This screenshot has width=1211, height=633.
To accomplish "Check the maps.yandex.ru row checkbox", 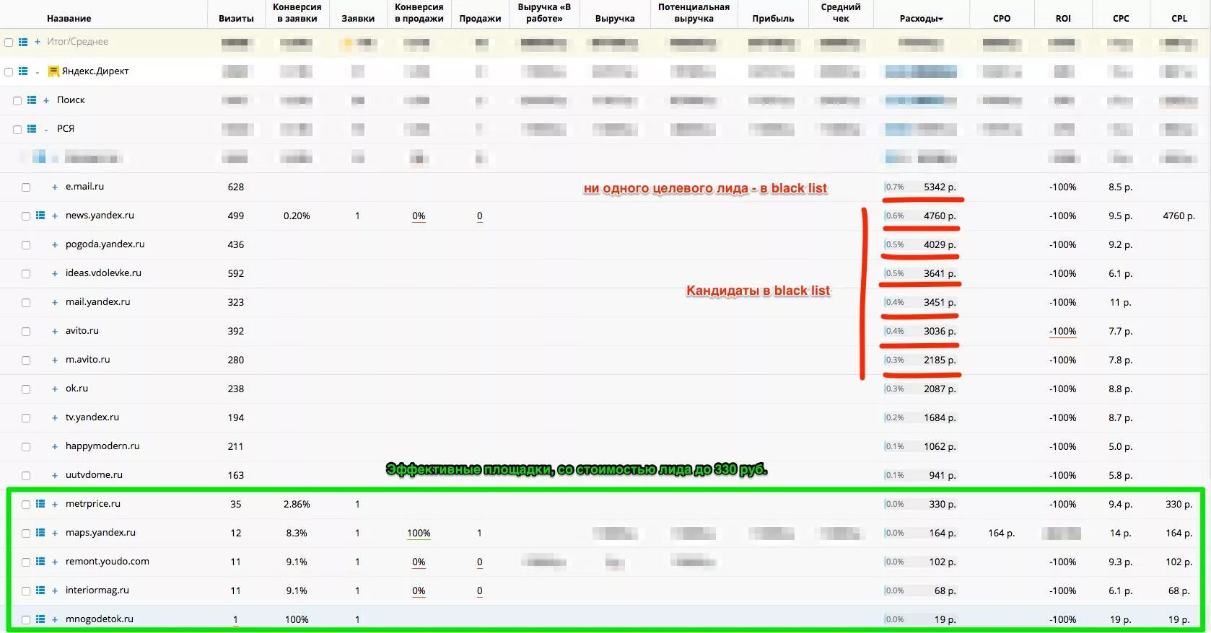I will tap(26, 533).
